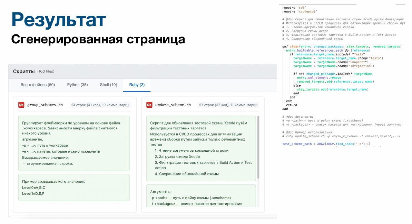Open the group_schemes.rb file title
Image resolution: width=412 pixels, height=224 pixels.
point(45,105)
